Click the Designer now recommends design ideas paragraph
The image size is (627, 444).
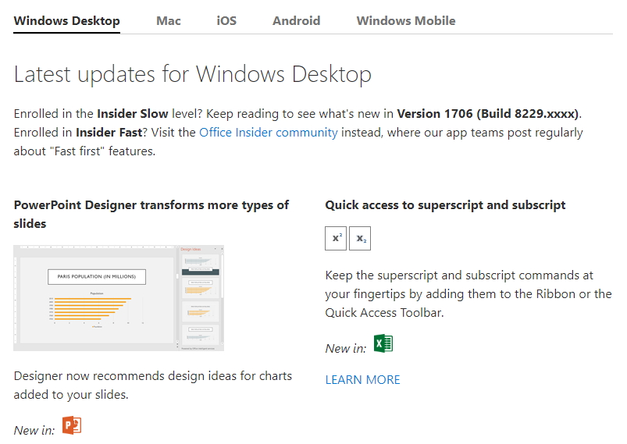pos(153,385)
